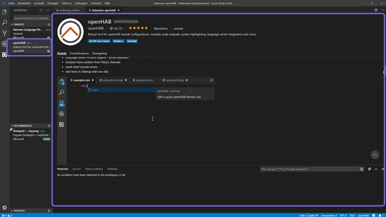Image resolution: width=386 pixels, height=217 pixels.
Task: Click the Uninstall button
Action: coord(132,41)
